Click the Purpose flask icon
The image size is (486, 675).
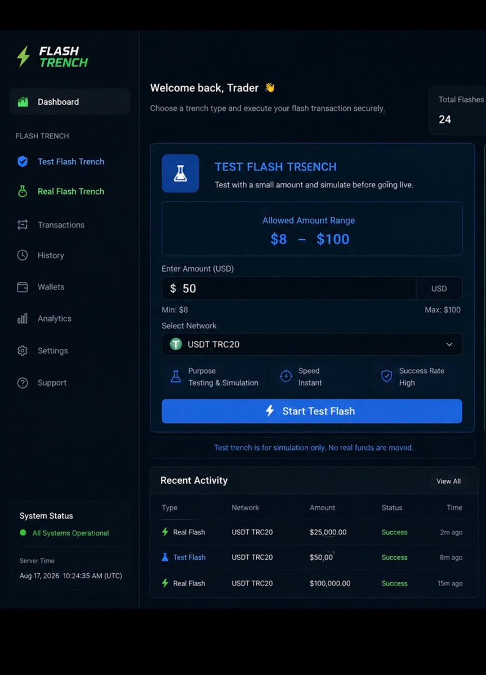tap(176, 376)
